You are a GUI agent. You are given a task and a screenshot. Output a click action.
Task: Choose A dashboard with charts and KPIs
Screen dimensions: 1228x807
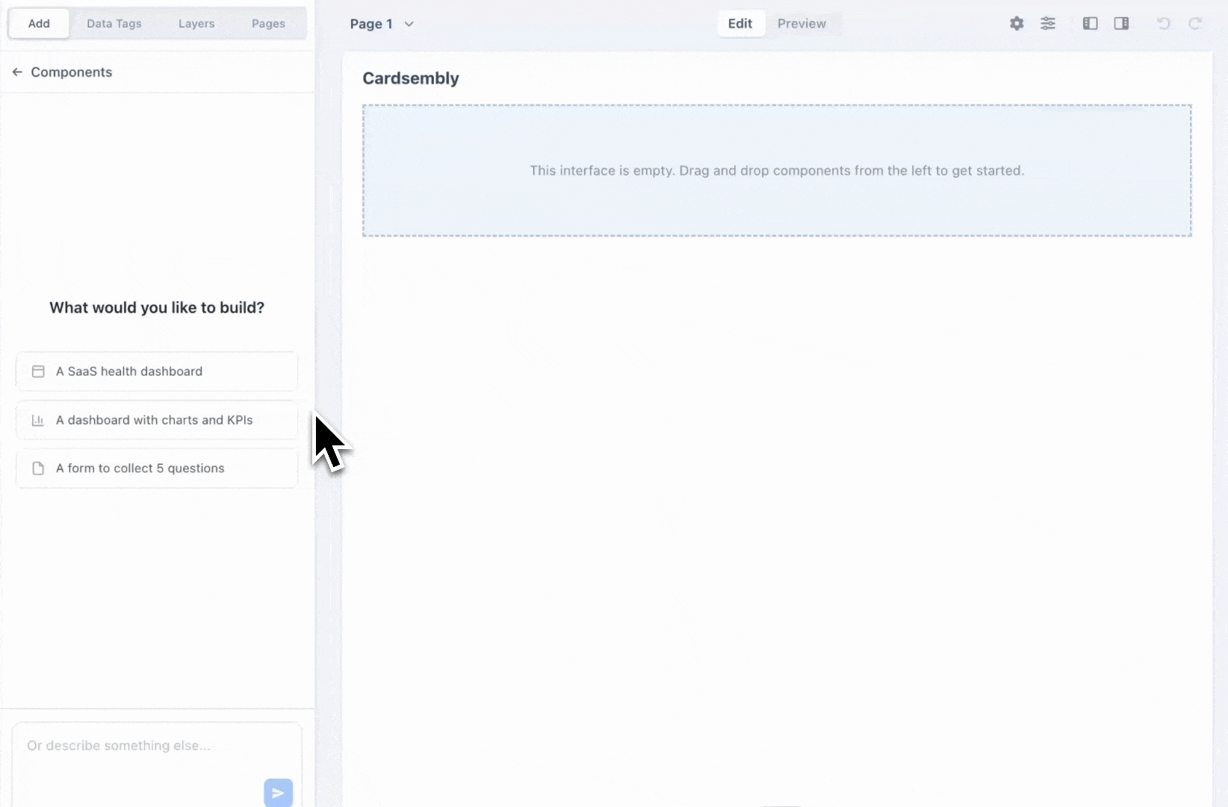pos(157,420)
